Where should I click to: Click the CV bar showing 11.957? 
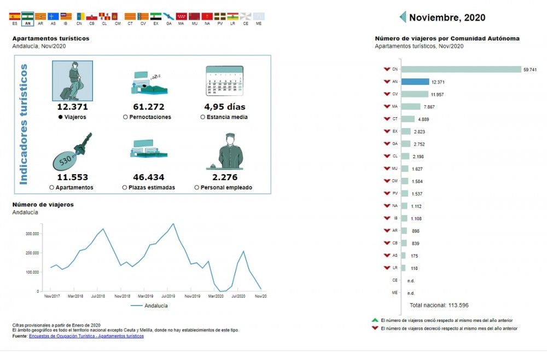pos(415,94)
